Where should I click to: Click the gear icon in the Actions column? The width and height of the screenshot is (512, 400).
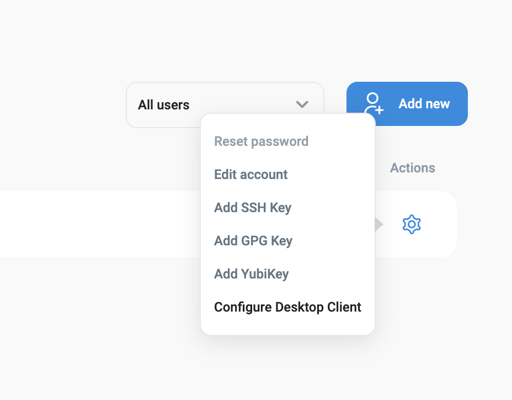[x=412, y=224]
